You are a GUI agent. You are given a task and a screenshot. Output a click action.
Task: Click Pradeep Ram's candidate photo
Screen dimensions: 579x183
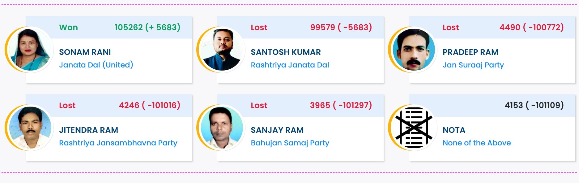[413, 50]
